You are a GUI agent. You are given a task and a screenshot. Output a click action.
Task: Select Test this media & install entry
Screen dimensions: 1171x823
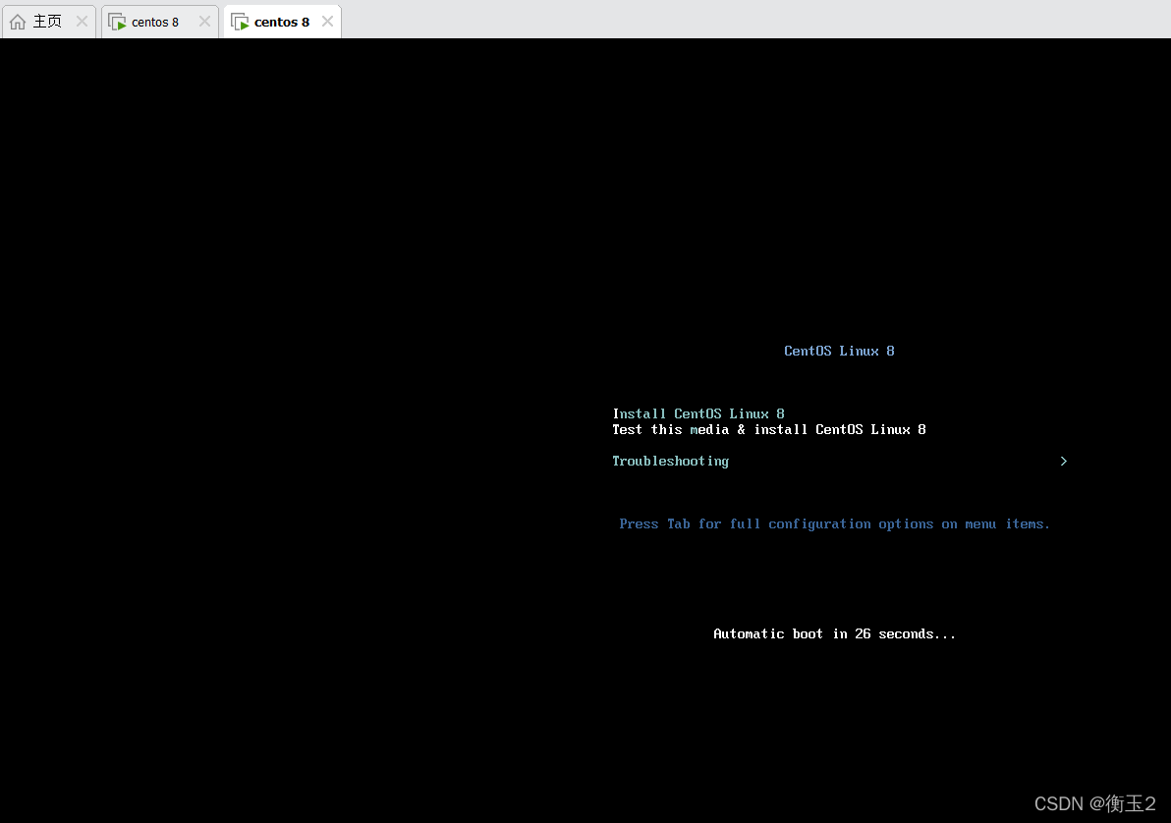click(x=769, y=429)
